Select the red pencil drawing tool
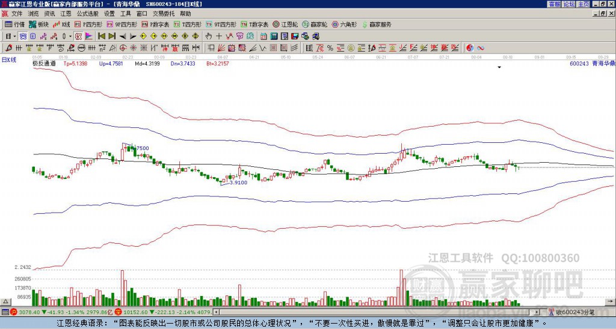The width and height of the screenshot is (616, 329). (8, 48)
